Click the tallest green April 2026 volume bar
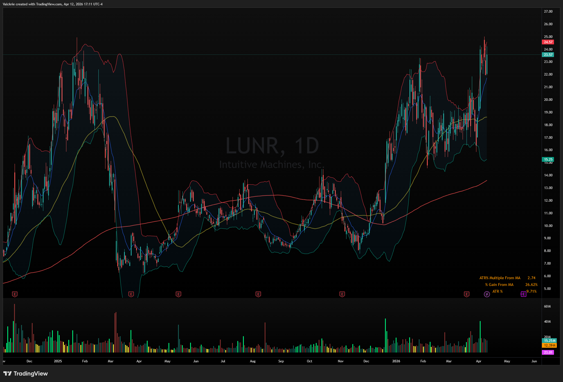Viewport: 563px width, 382px height. pos(480,336)
